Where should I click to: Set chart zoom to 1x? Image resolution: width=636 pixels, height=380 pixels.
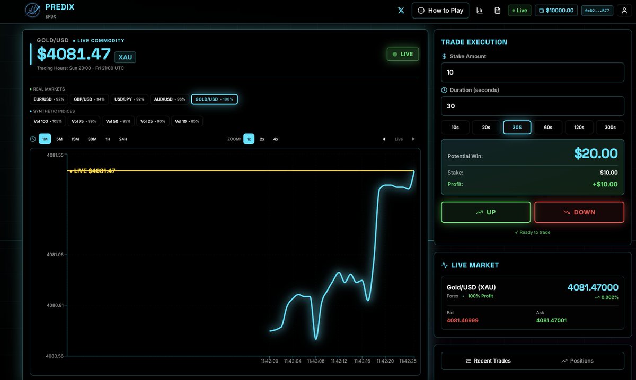[249, 139]
